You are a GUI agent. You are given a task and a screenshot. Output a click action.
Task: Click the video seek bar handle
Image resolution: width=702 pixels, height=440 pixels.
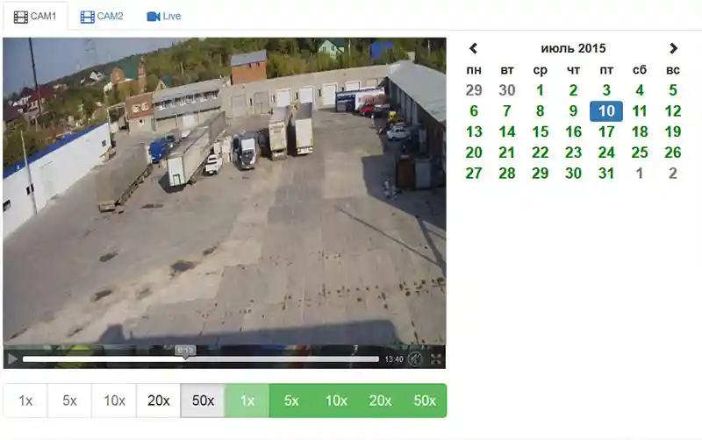[185, 358]
